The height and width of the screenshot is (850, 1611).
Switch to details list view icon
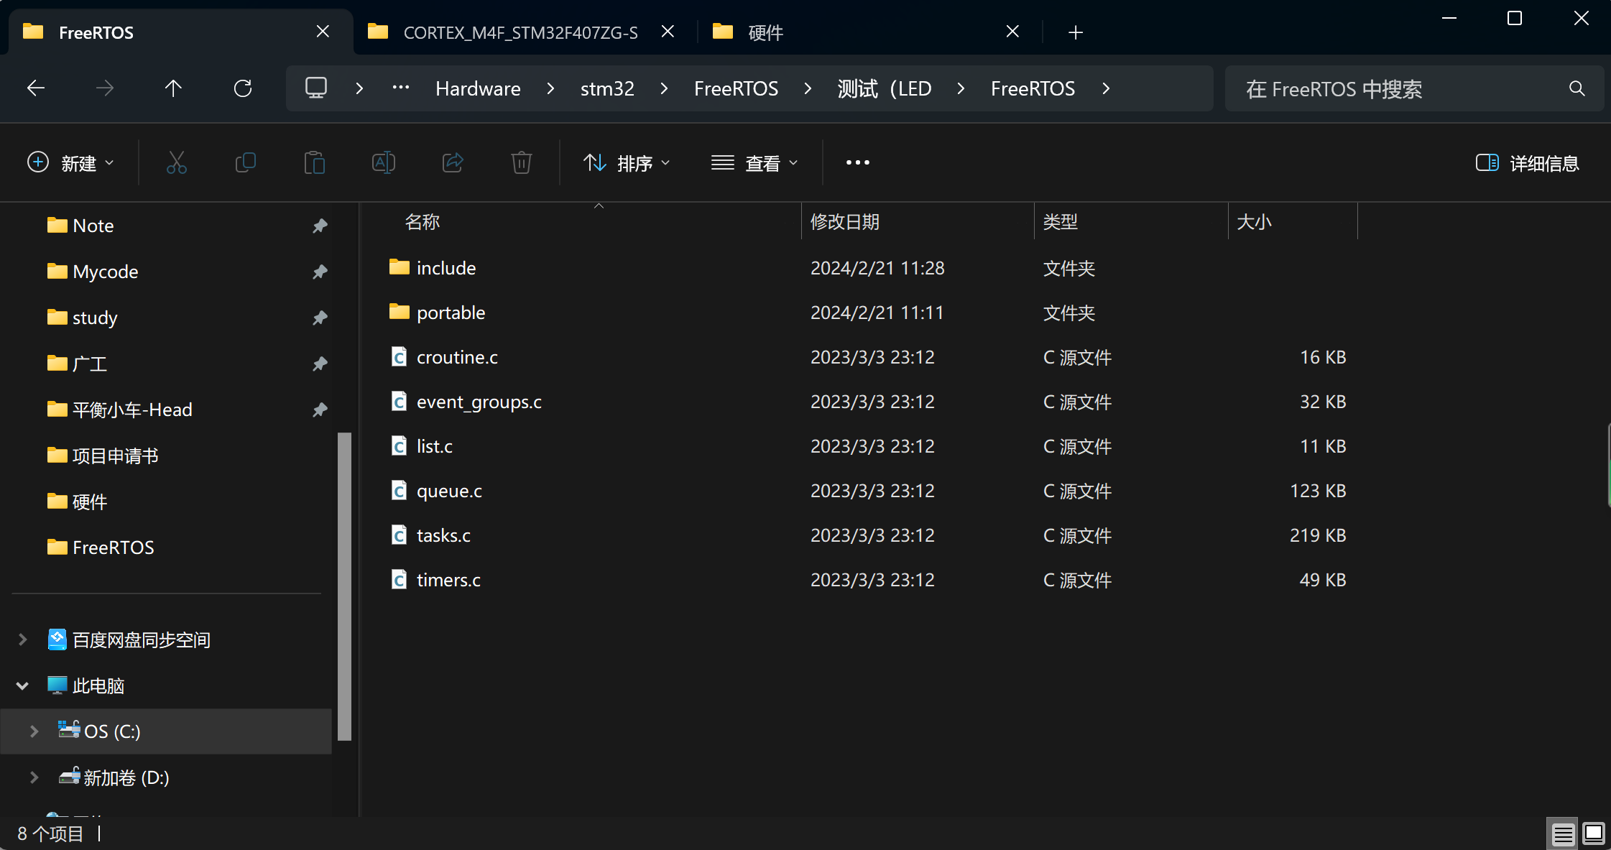1563,833
